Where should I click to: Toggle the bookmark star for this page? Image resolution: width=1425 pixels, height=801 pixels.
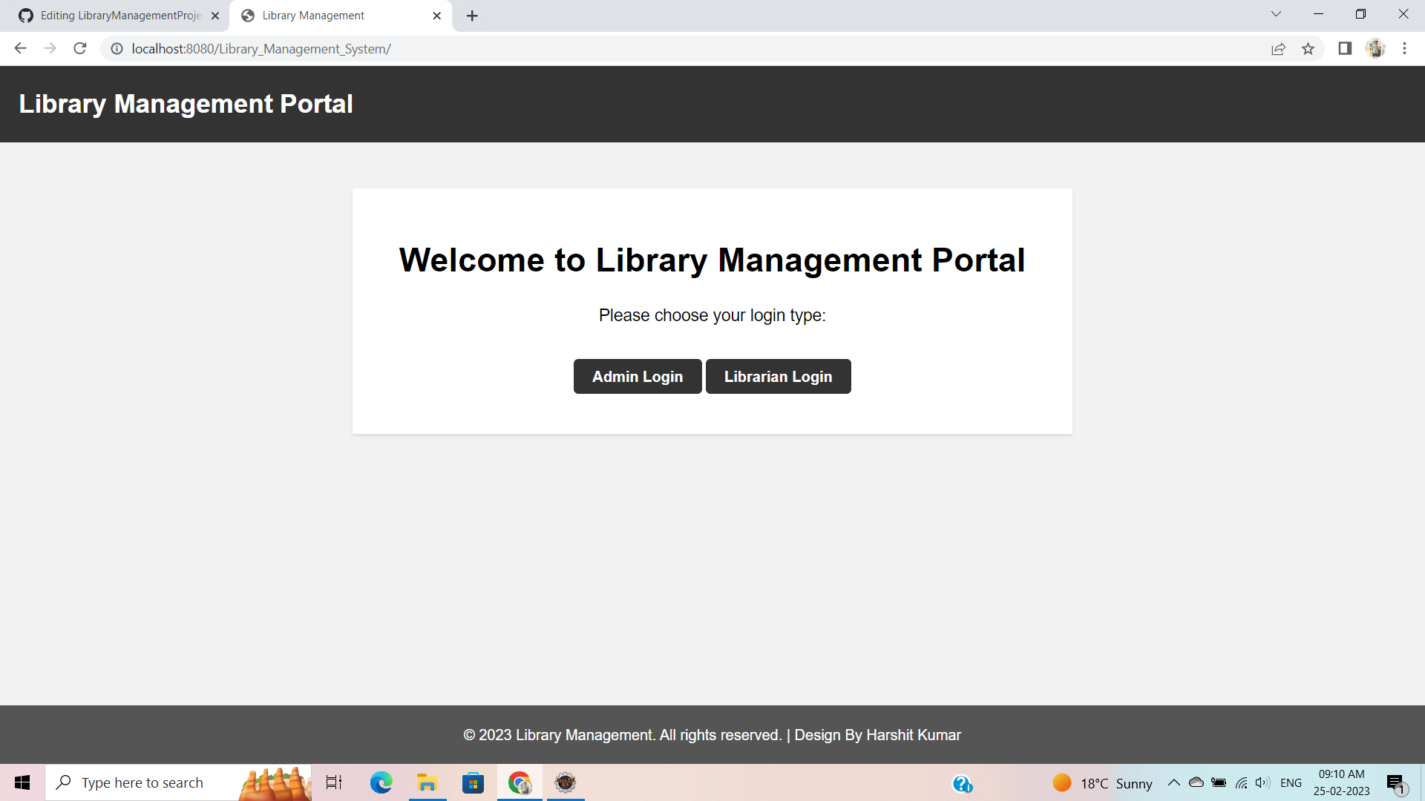pyautogui.click(x=1308, y=48)
